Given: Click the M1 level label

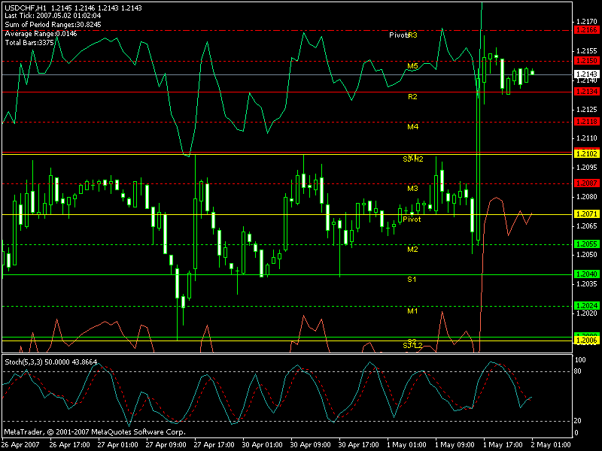Looking at the screenshot, I should (412, 310).
